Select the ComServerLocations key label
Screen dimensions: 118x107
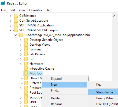[34, 21]
